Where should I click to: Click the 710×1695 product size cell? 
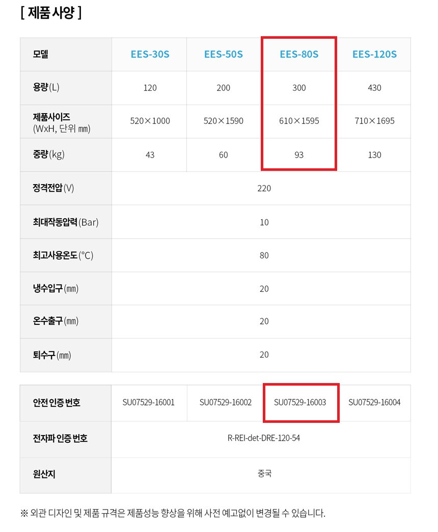point(374,121)
